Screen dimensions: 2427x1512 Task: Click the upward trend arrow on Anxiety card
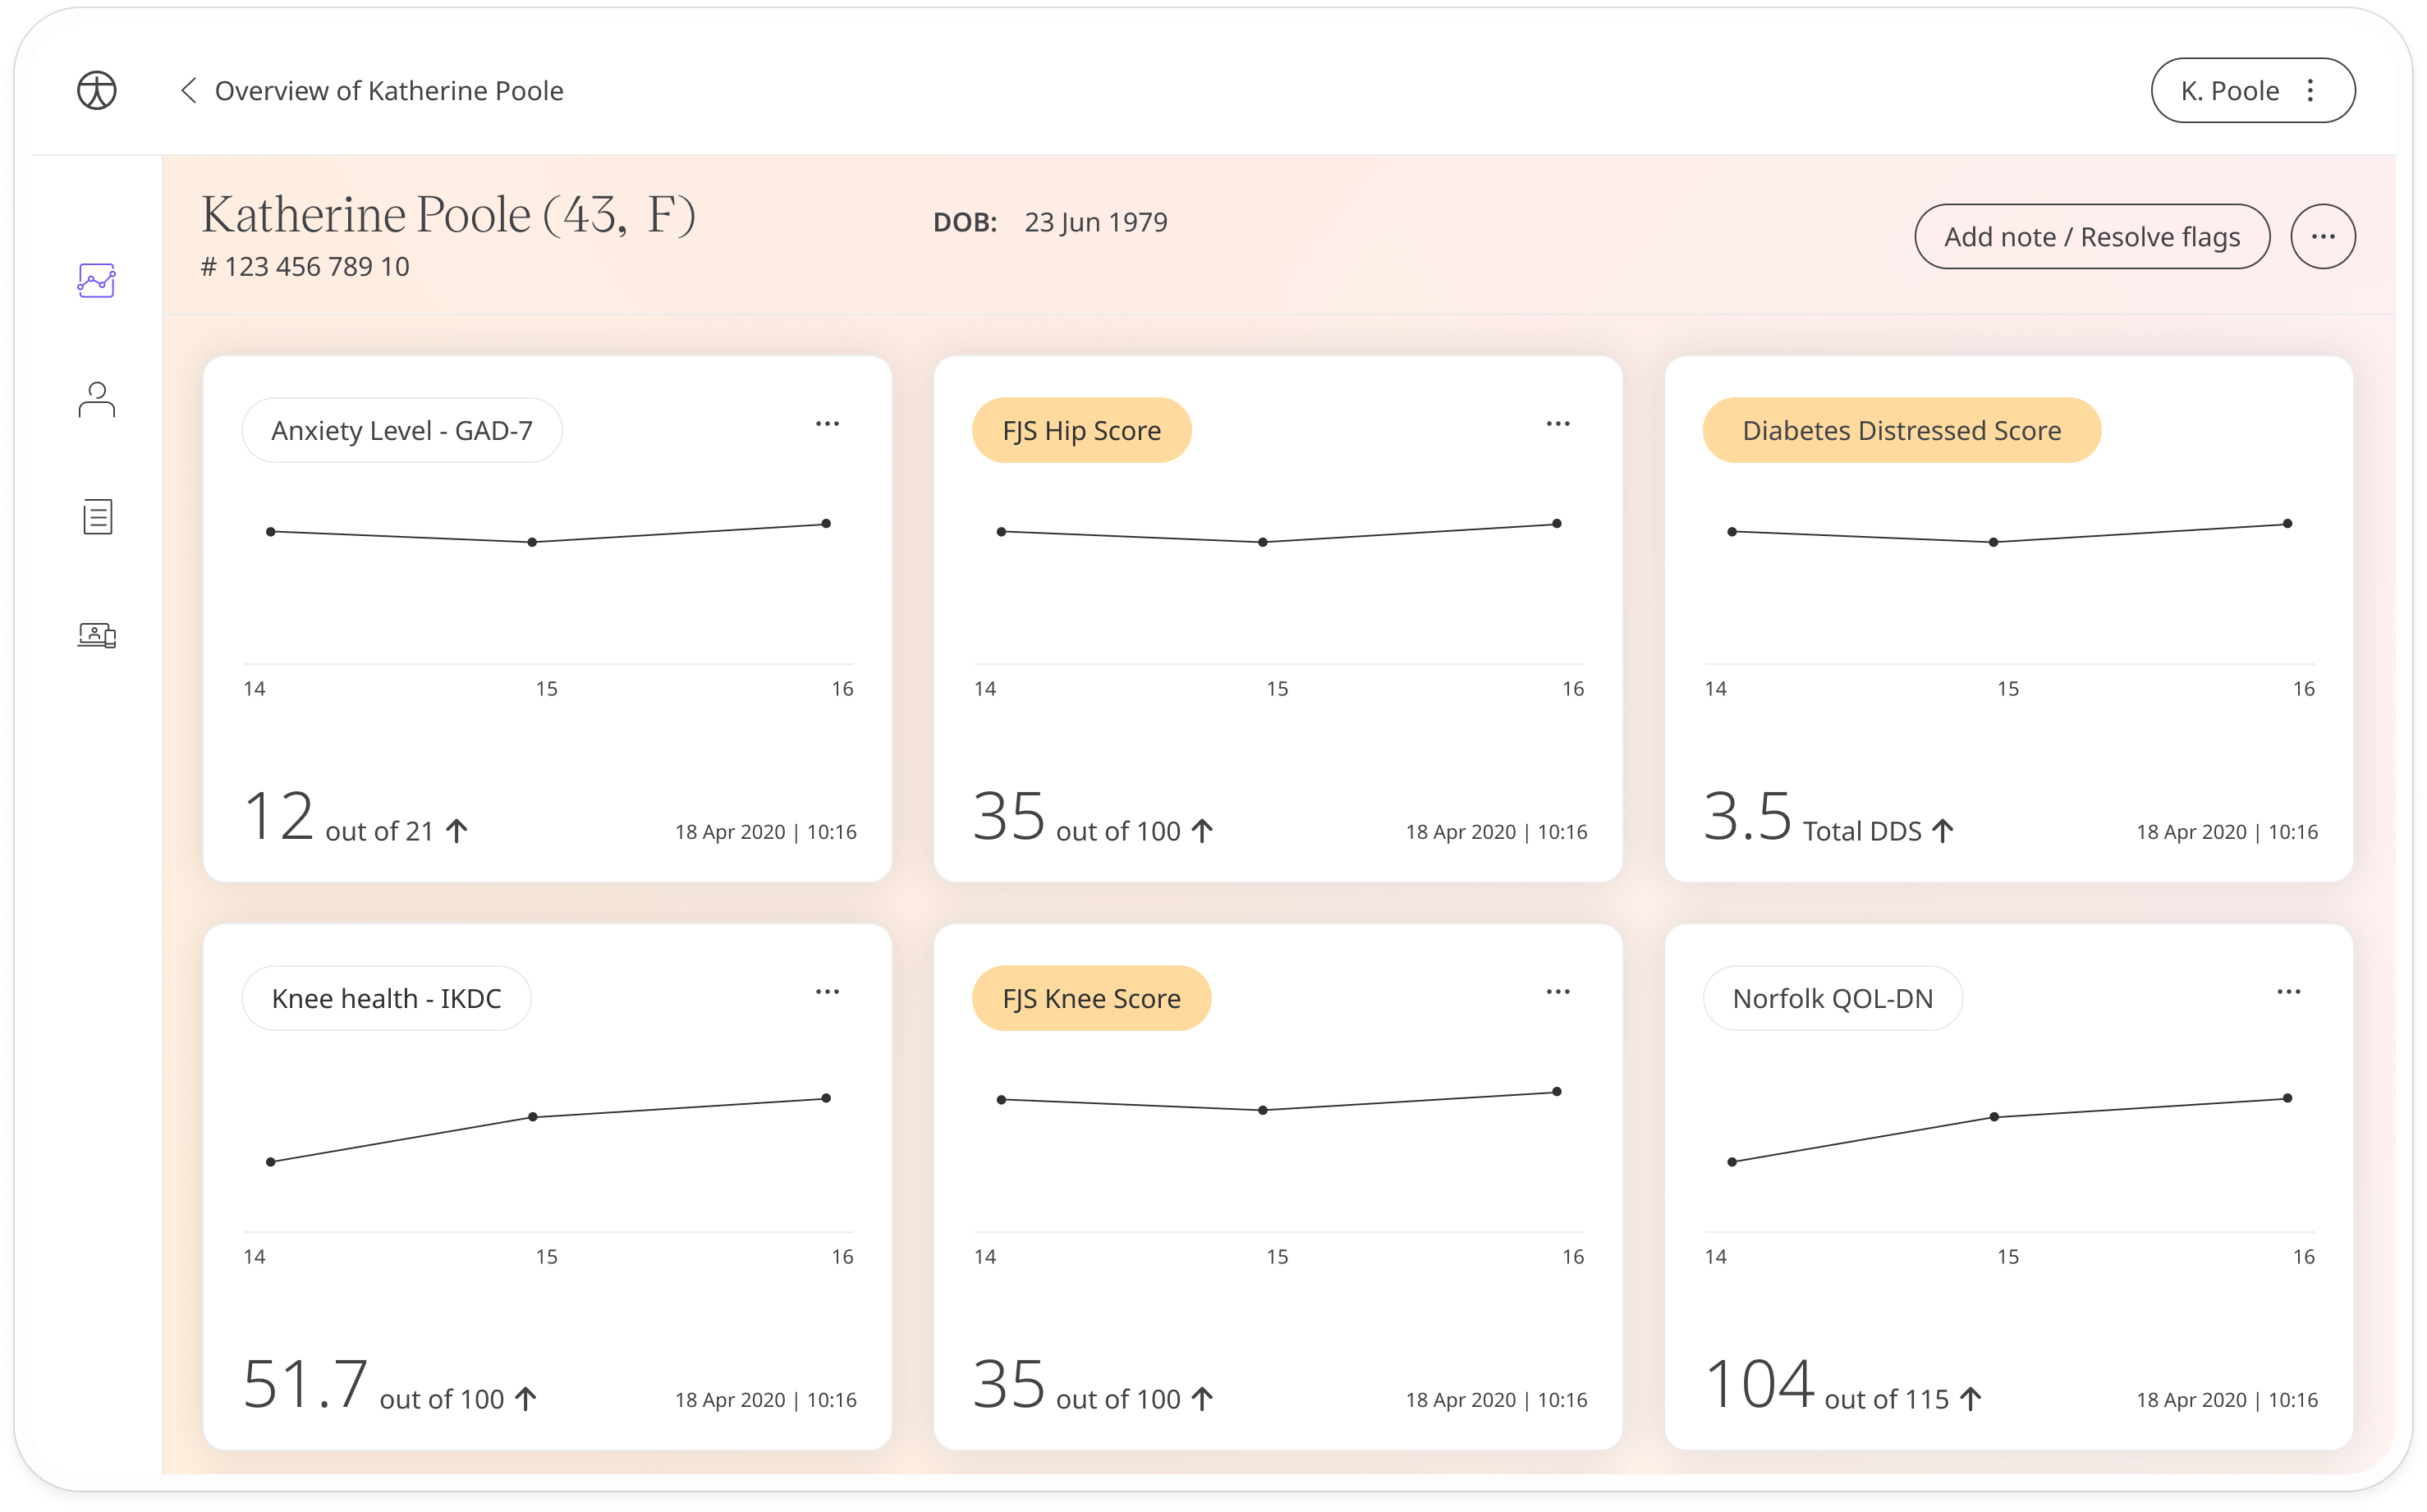tap(457, 830)
